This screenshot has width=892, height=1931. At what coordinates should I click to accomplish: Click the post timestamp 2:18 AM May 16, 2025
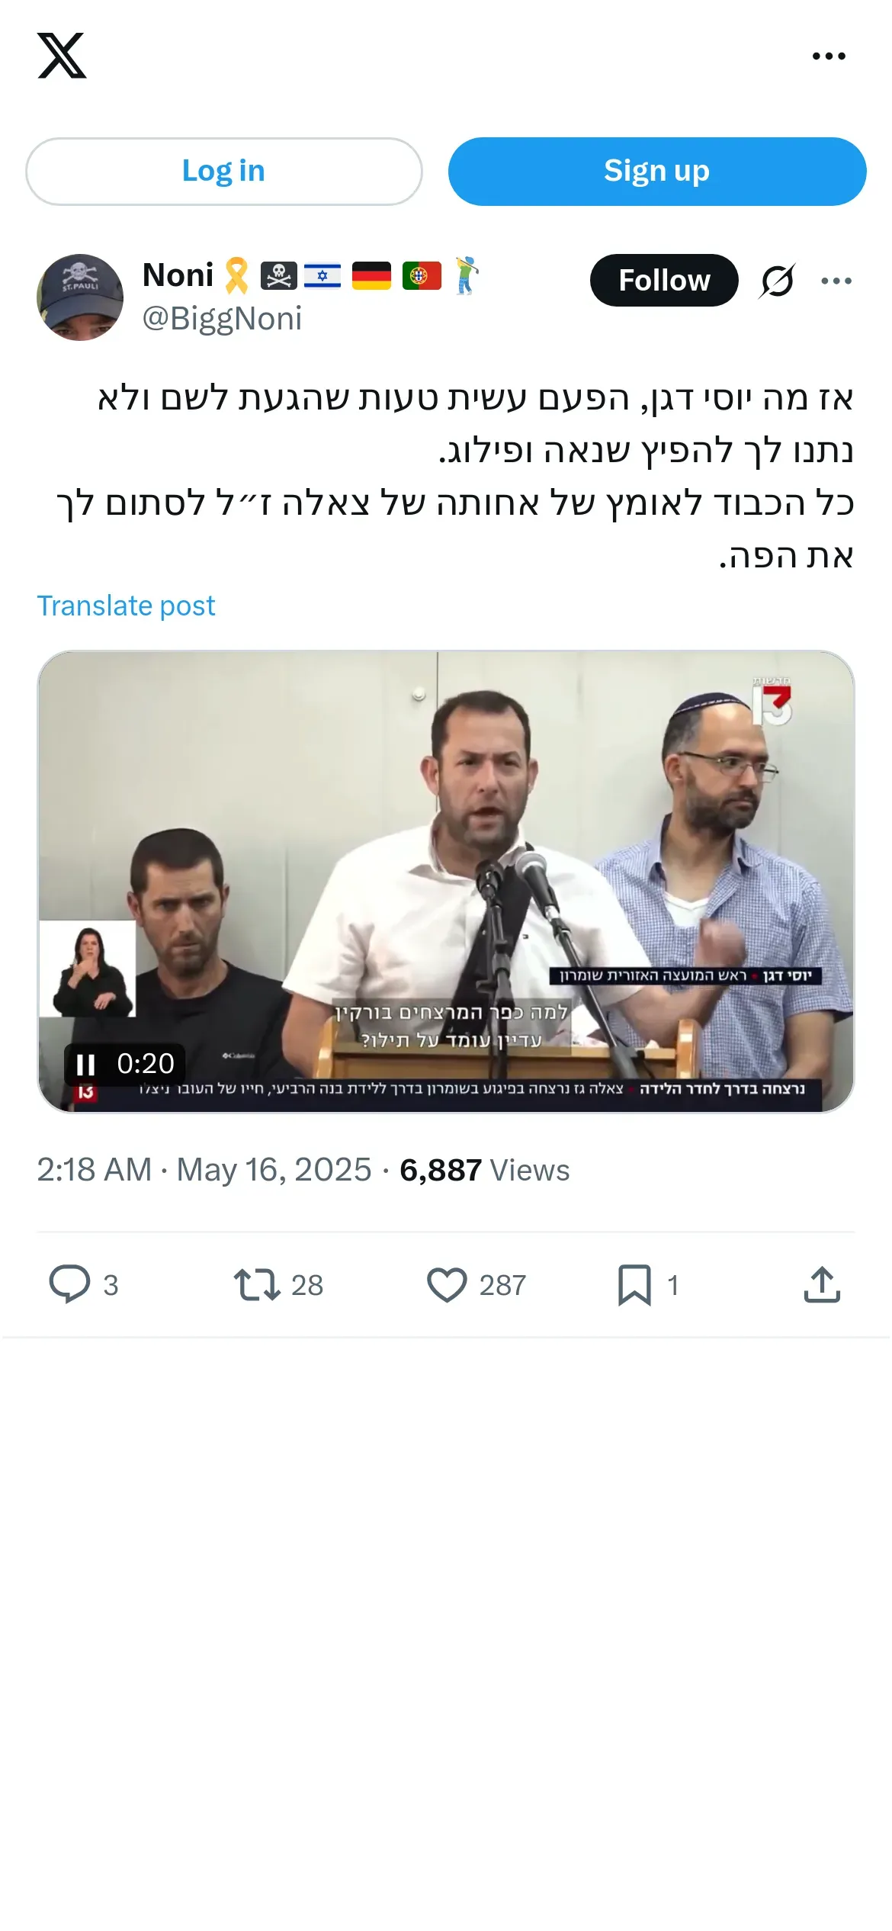tap(204, 1170)
